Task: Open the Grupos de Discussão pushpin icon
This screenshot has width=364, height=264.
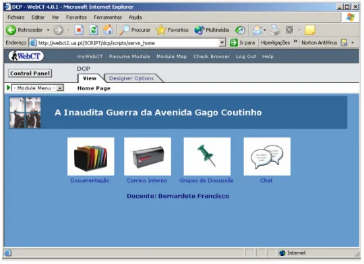Action: pos(207,157)
